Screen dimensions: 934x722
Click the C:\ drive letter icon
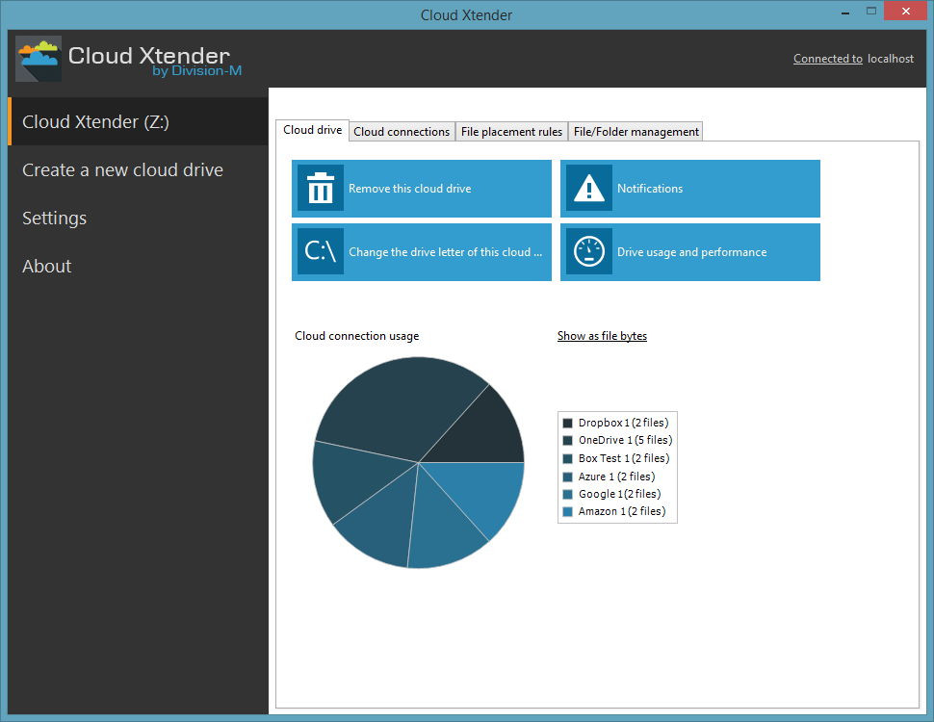click(321, 251)
